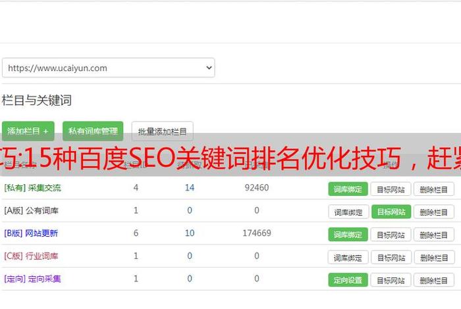The image size is (461, 309).
Task: Click 目标网站 for 网站更新 row
Action: tap(391, 235)
